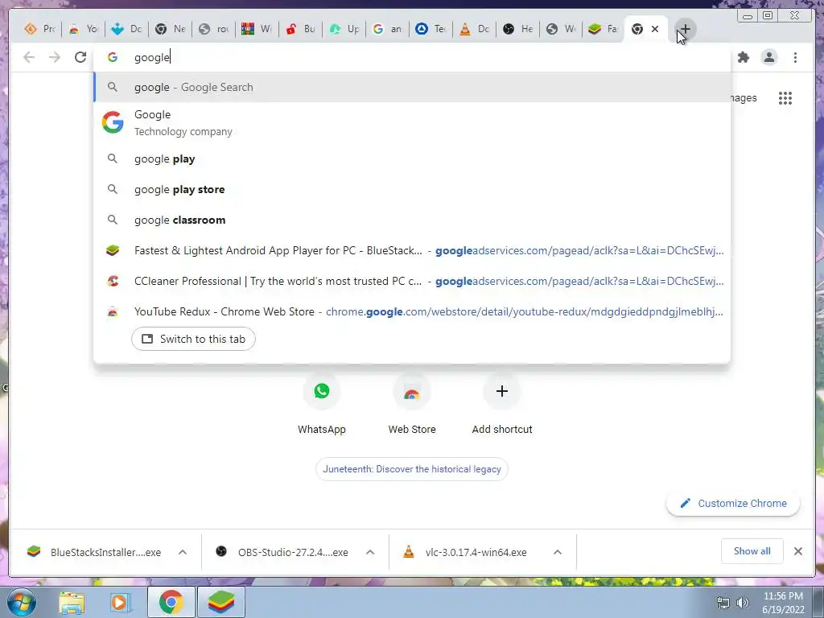
Task: Open the 'YouTube Redux - Chrome Web Store' suggestion
Action: [412, 311]
